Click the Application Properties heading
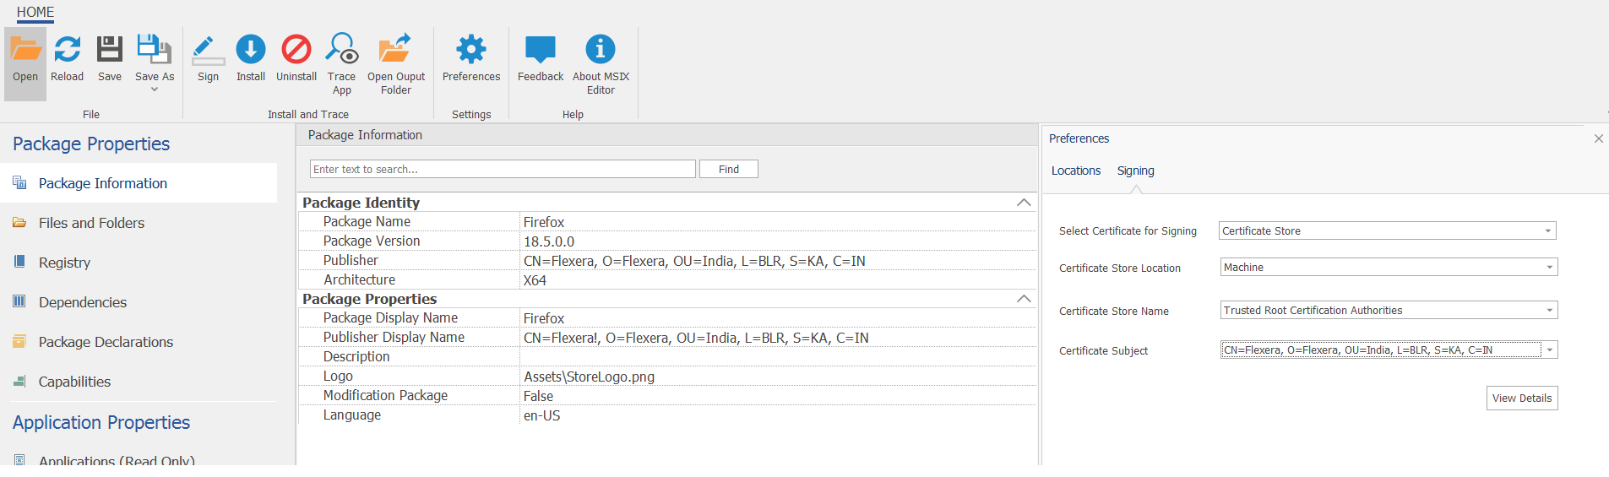This screenshot has width=1609, height=477. coord(101,422)
